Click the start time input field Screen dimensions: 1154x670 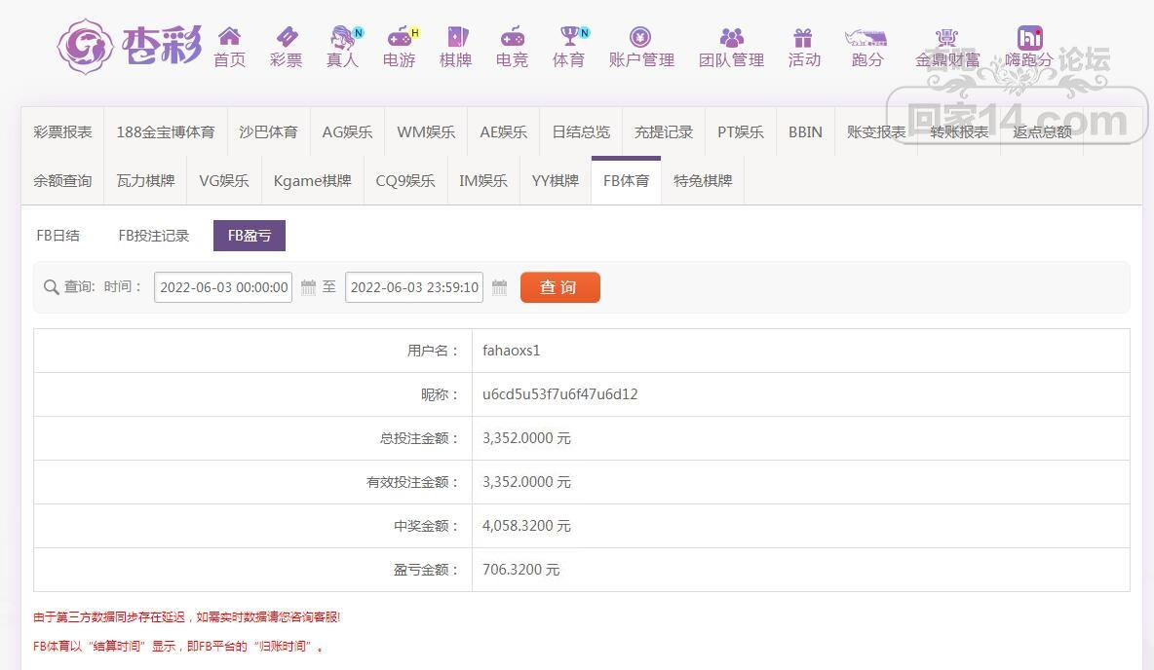(x=223, y=287)
